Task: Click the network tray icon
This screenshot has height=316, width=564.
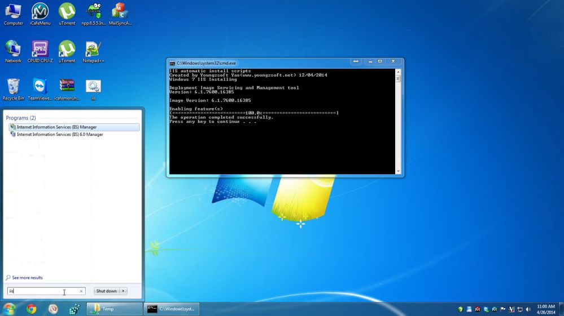Action: tap(520, 309)
